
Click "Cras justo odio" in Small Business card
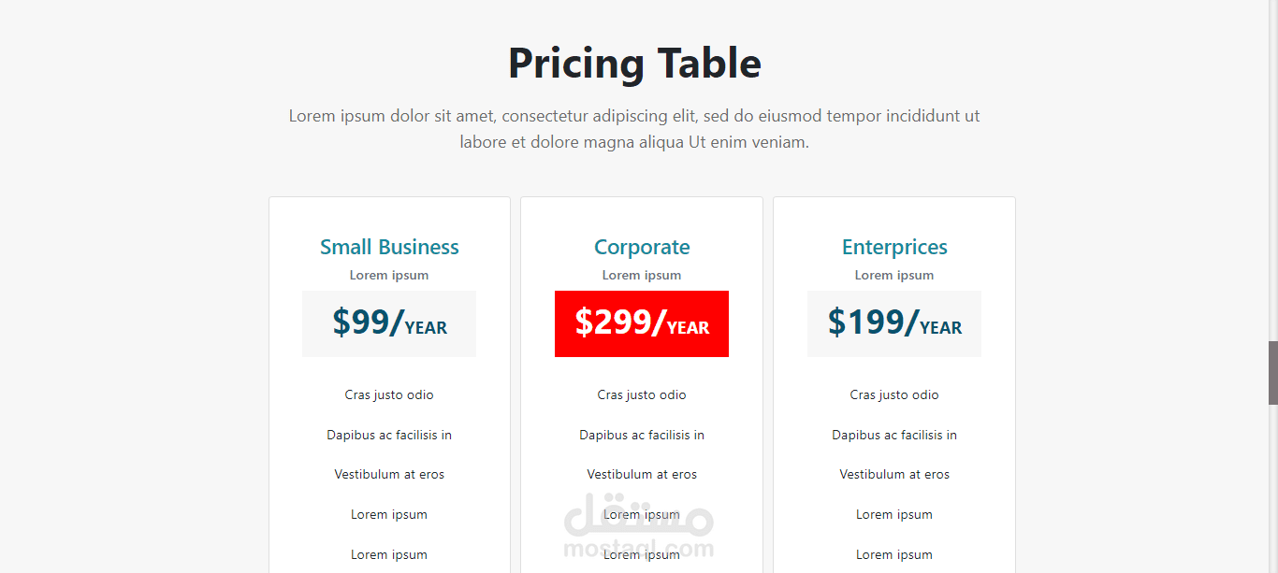pyautogui.click(x=389, y=394)
